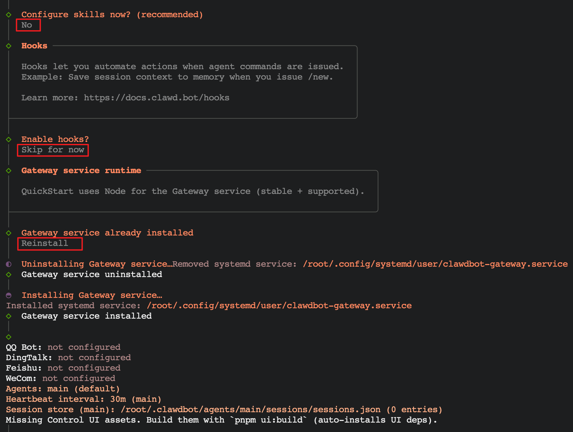573x432 pixels.
Task: Click the 'Missing Control UI assets' message
Action: [221, 420]
